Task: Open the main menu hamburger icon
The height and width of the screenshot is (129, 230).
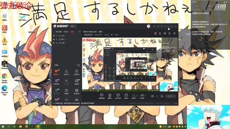Action: click(x=165, y=26)
